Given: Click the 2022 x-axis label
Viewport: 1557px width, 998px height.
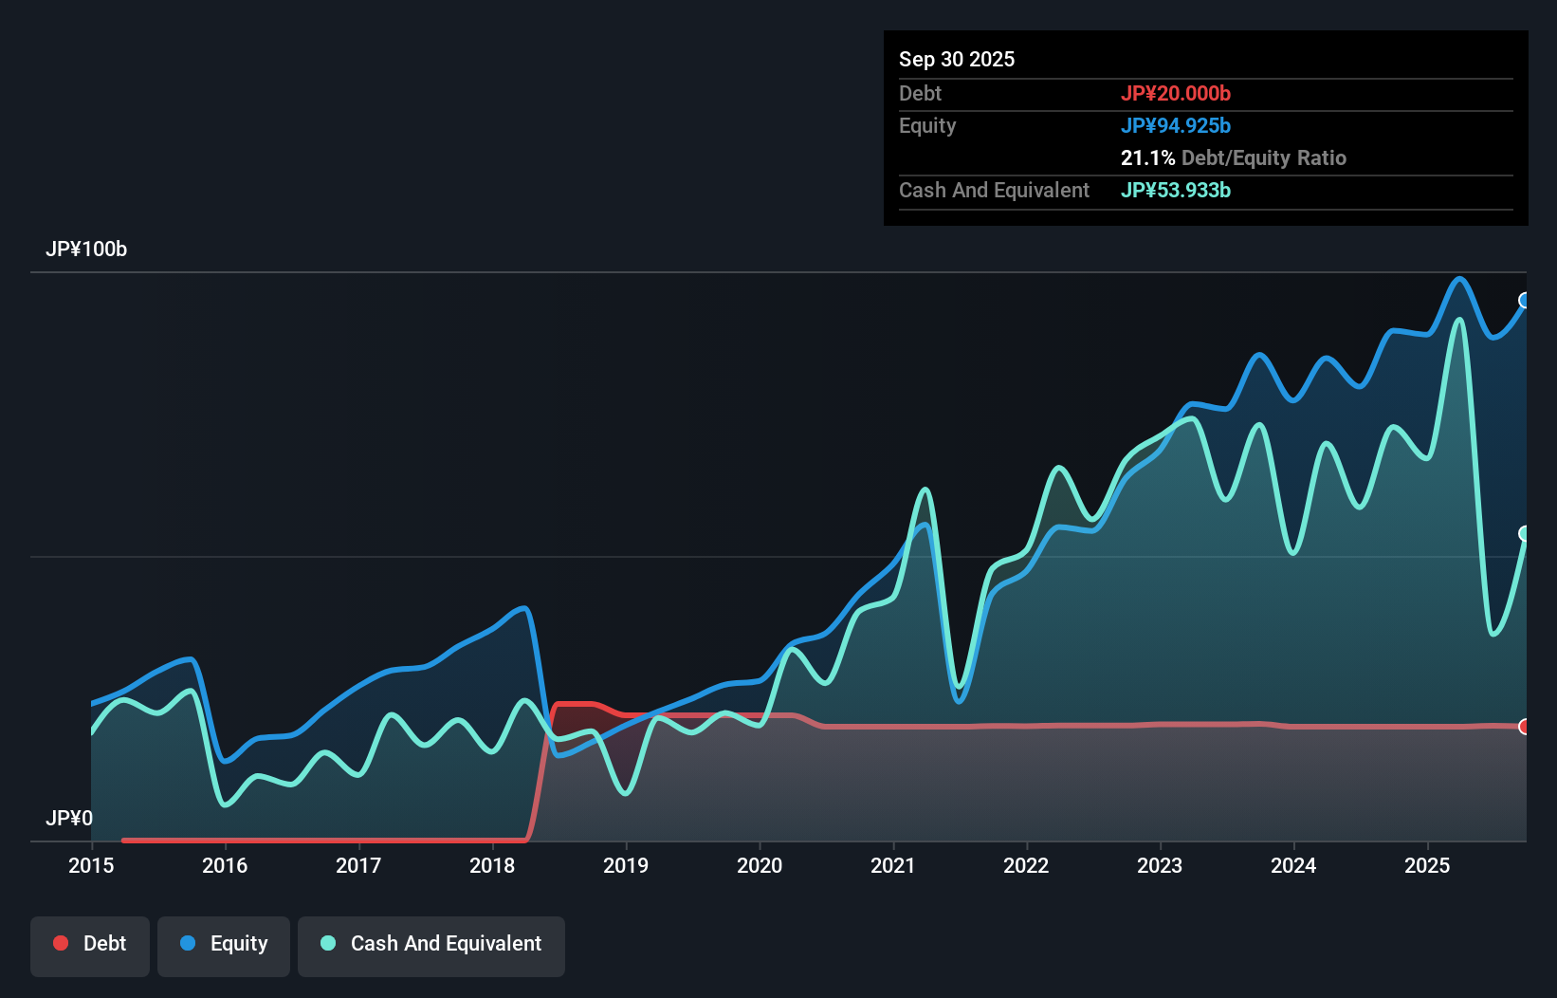Looking at the screenshot, I should coord(1026,865).
